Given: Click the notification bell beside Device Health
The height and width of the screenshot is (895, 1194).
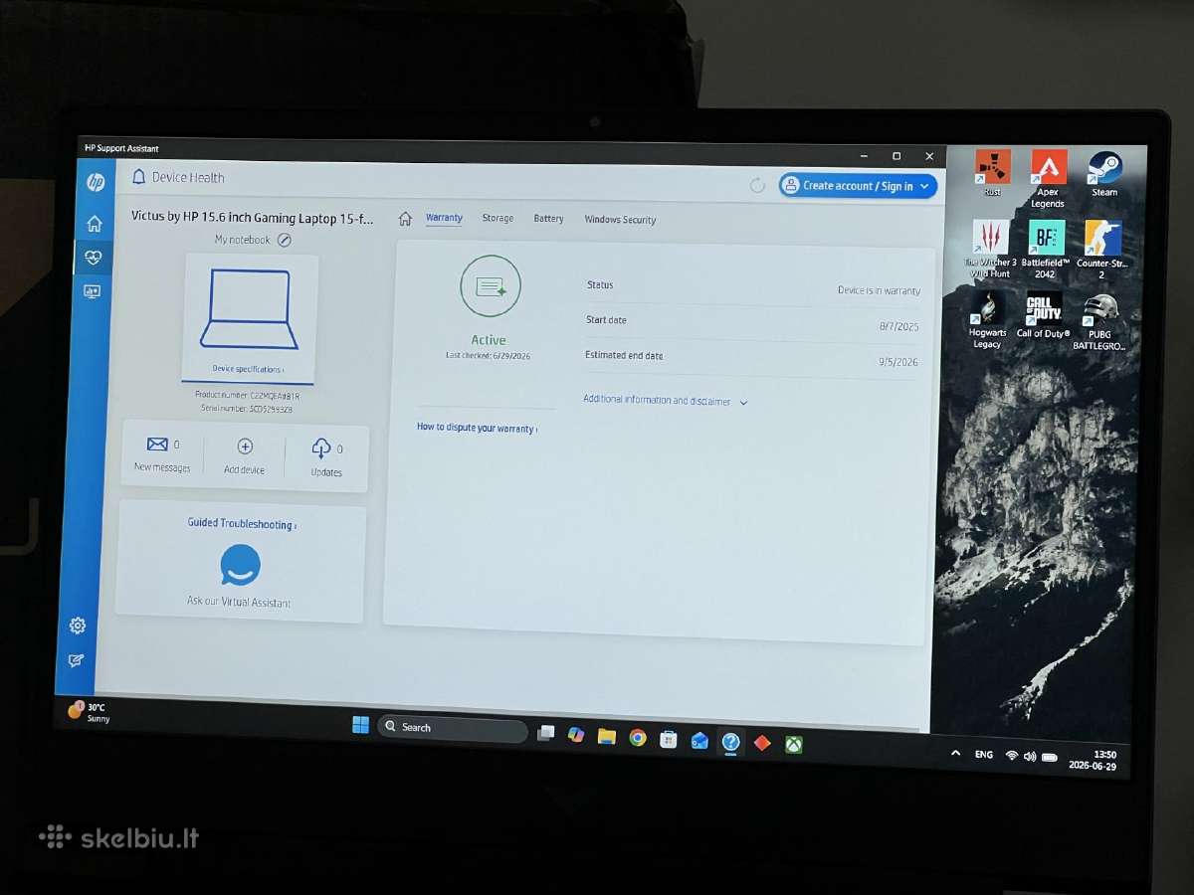Looking at the screenshot, I should (x=139, y=177).
